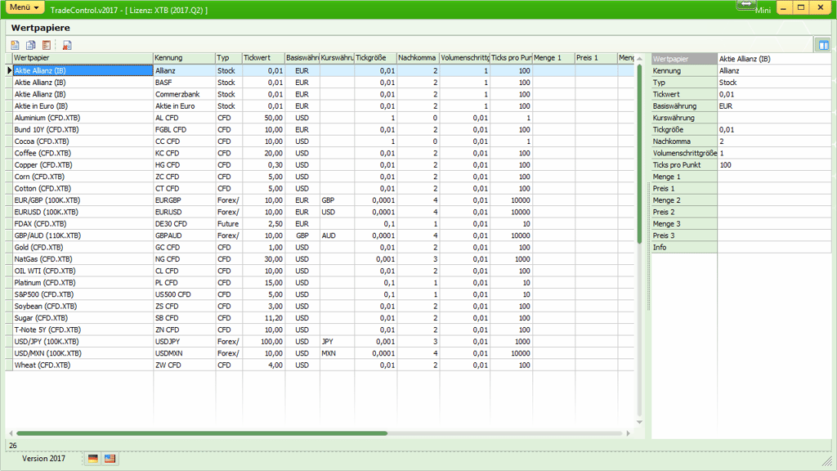Click the left arrow of horizontal scrollbar
Viewport: 837px width, 471px height.
click(11, 433)
